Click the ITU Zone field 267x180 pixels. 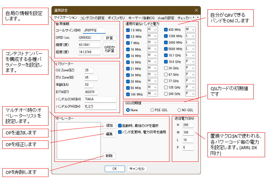[x=91, y=77]
